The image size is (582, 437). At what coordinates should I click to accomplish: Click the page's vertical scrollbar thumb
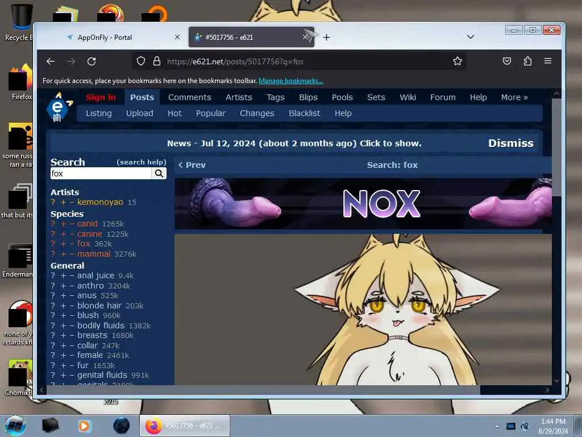[x=556, y=147]
